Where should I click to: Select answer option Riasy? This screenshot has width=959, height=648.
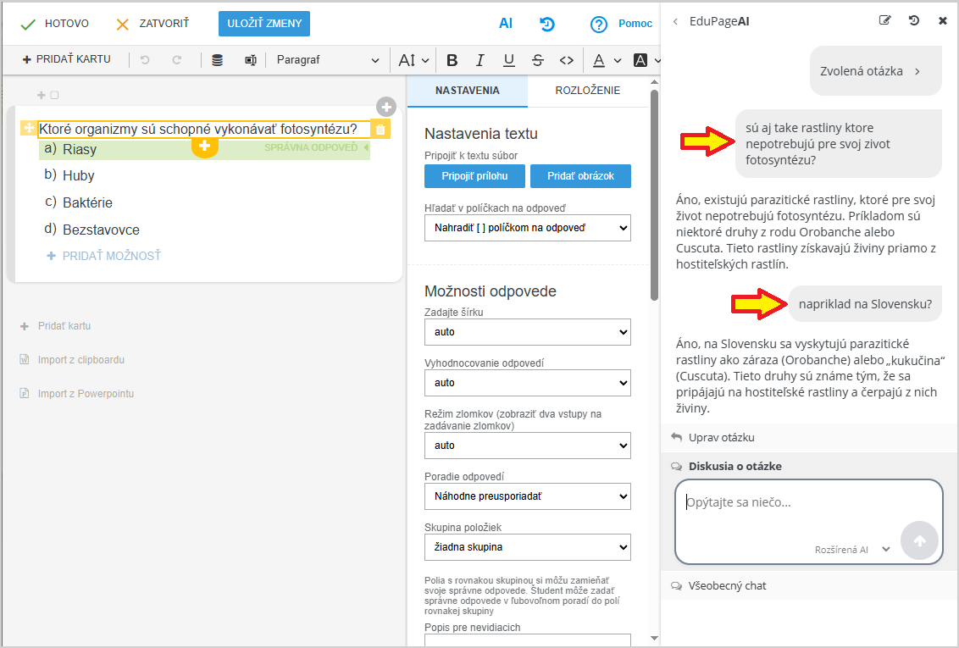coord(80,149)
